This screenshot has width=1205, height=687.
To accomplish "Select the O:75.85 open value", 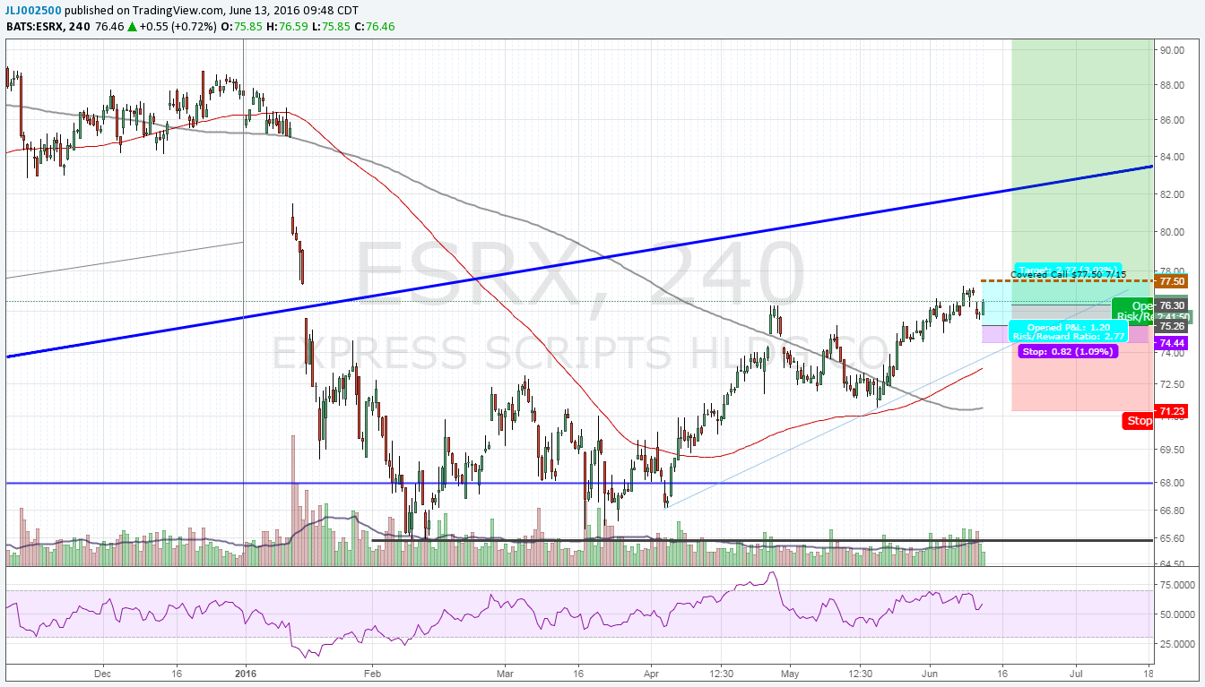I will coord(241,27).
